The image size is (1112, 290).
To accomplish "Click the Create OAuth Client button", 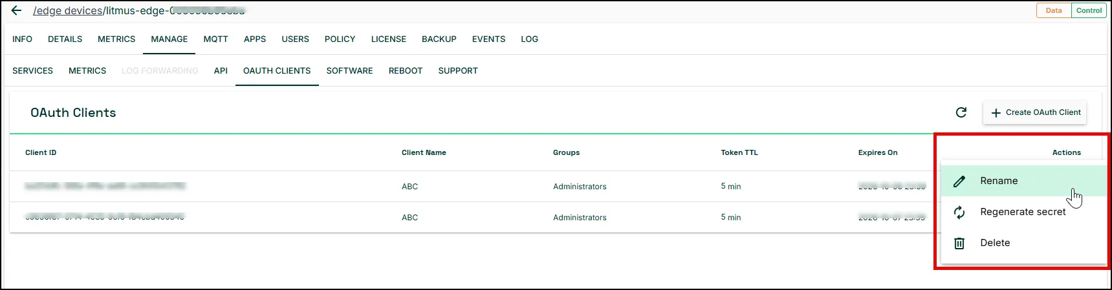I will 1035,112.
